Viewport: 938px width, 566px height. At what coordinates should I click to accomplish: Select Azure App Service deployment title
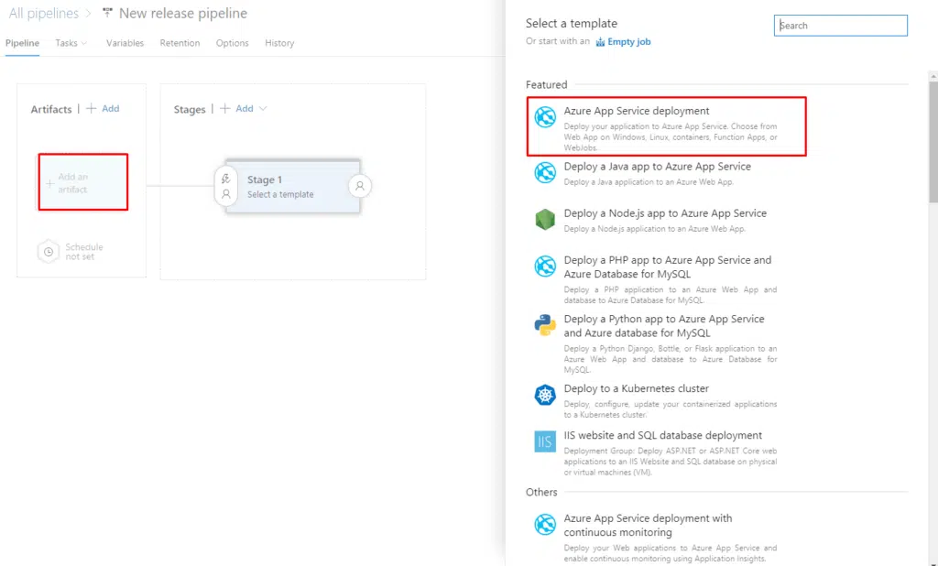click(x=637, y=111)
